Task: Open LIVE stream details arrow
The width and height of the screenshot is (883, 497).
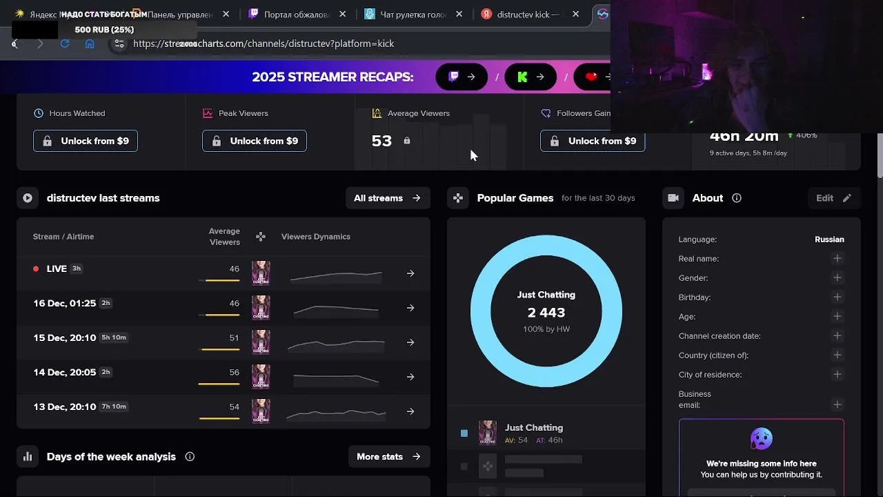Action: (410, 273)
